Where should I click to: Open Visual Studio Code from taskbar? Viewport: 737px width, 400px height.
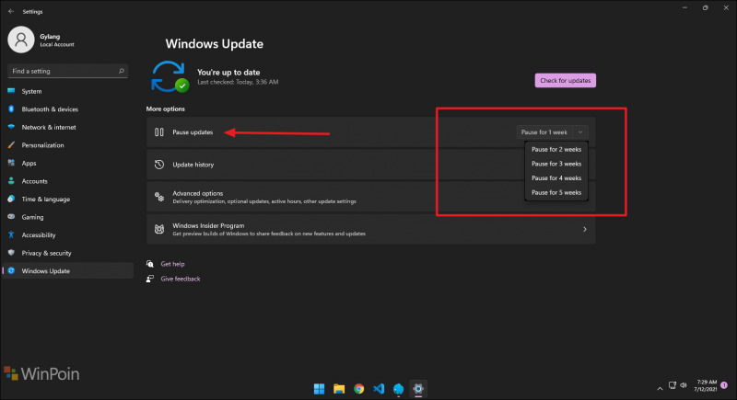coord(379,389)
